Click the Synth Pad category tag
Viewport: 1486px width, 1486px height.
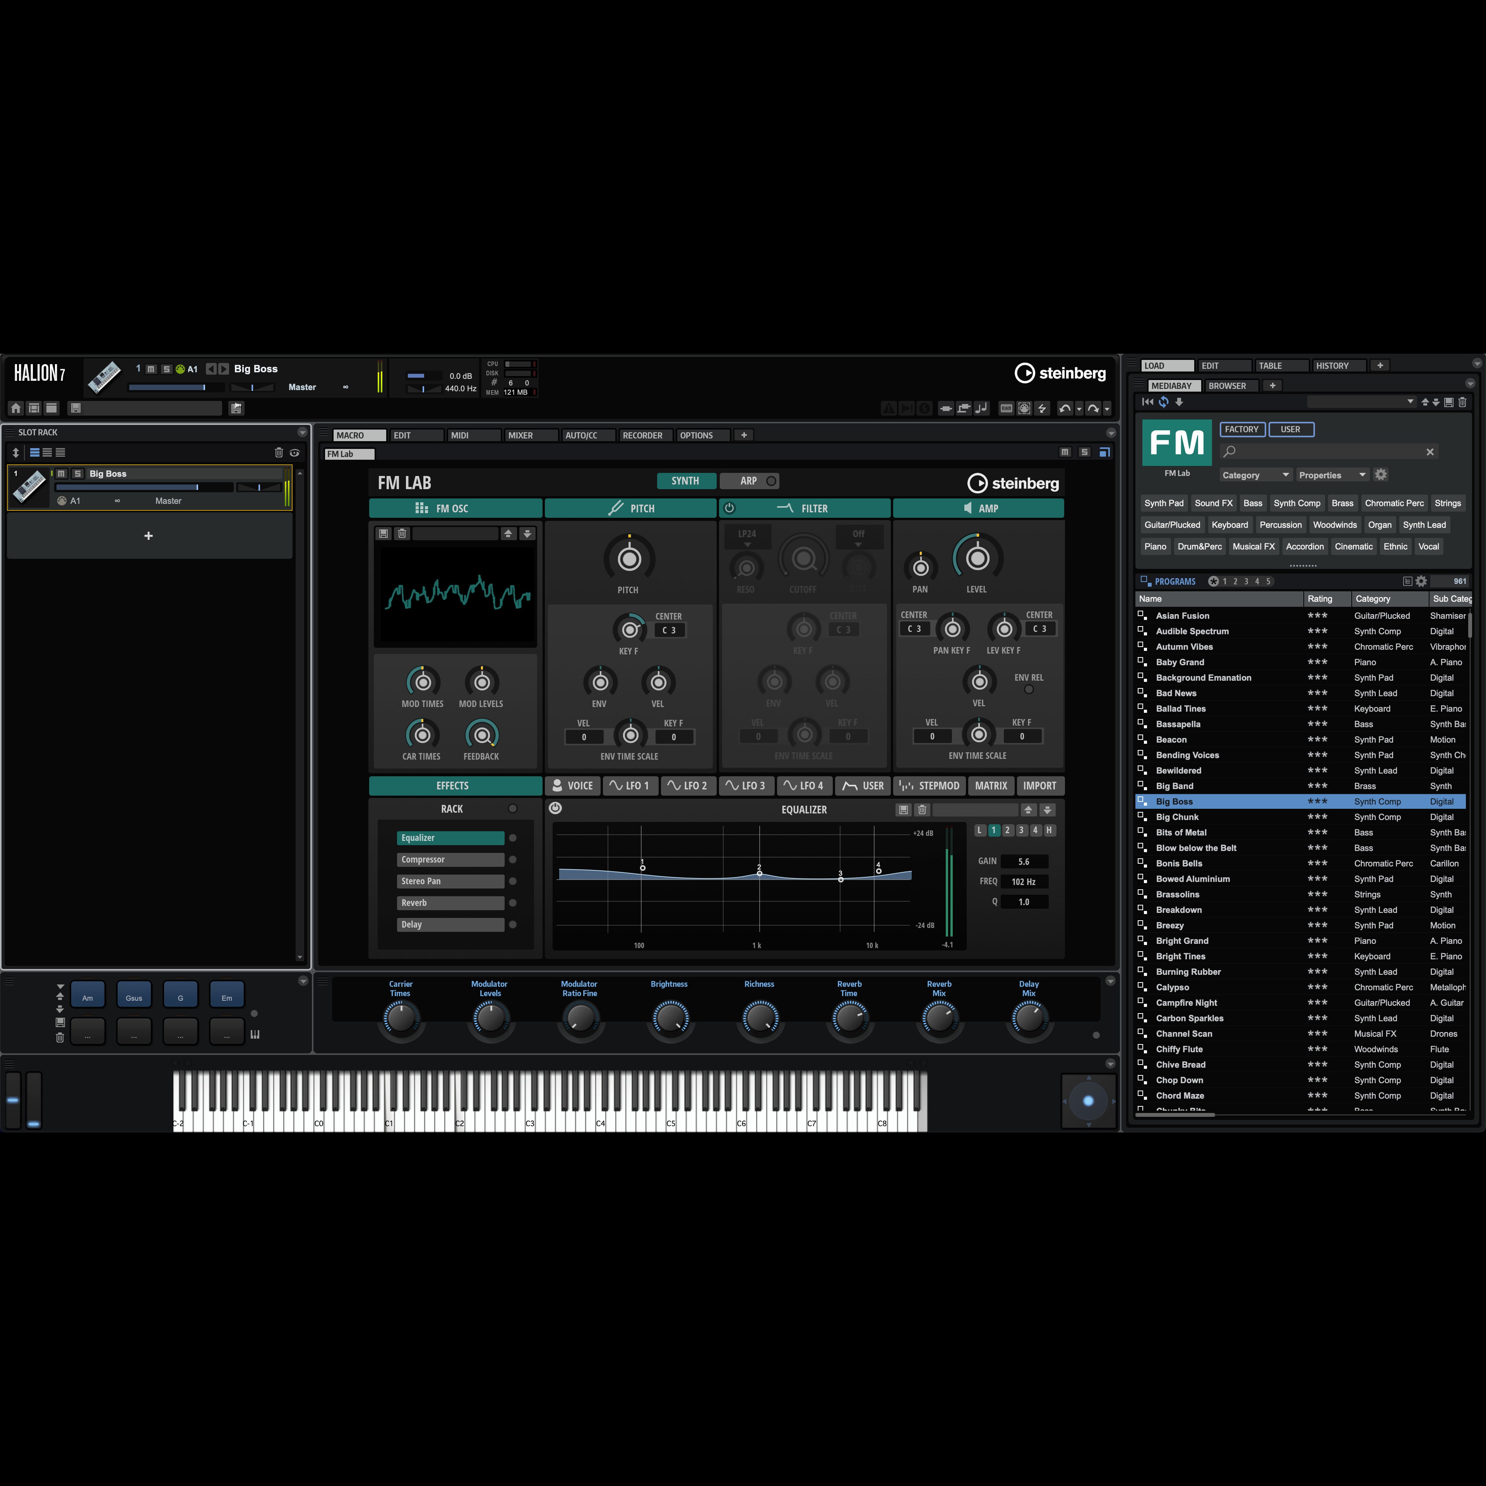(x=1164, y=503)
